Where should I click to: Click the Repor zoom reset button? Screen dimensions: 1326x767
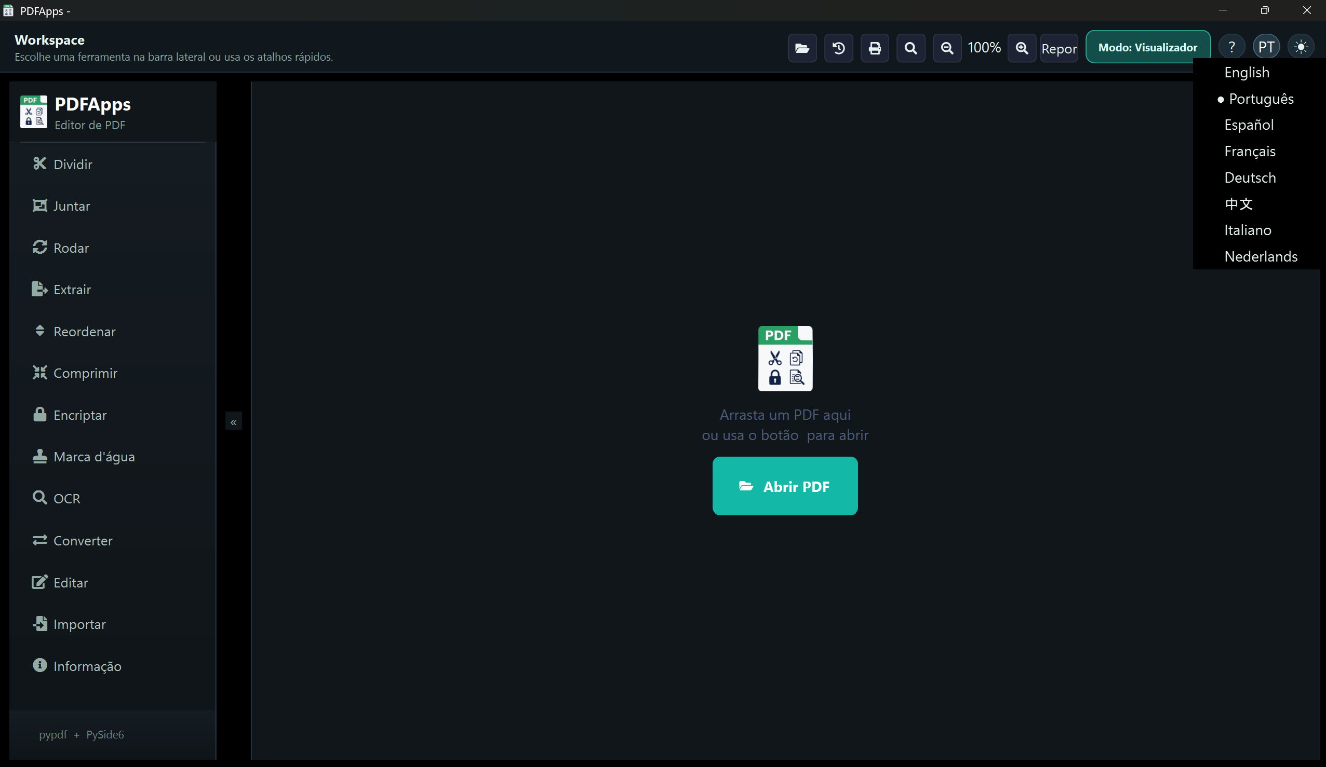[1059, 48]
